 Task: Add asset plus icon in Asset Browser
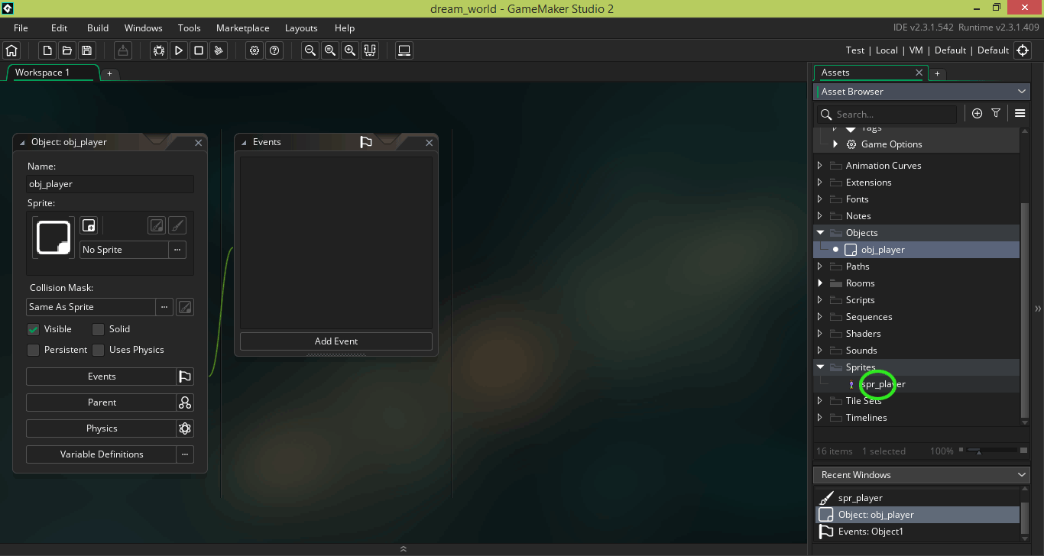point(977,113)
